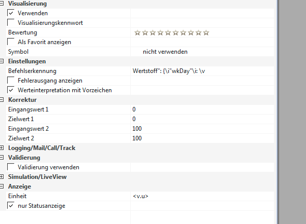Collapse the Anzeige section
This screenshot has width=306, height=224.
[3, 186]
